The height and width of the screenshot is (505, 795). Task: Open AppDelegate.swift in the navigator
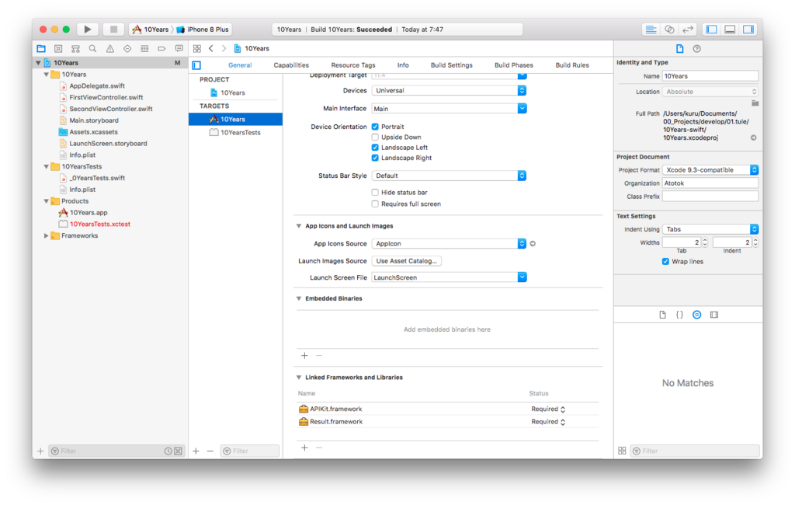(x=97, y=85)
